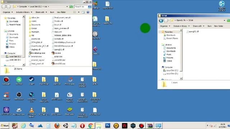The width and height of the screenshot is (230, 129).
Task: Click the Internet Explorer taskbar icon
Action: point(23,126)
